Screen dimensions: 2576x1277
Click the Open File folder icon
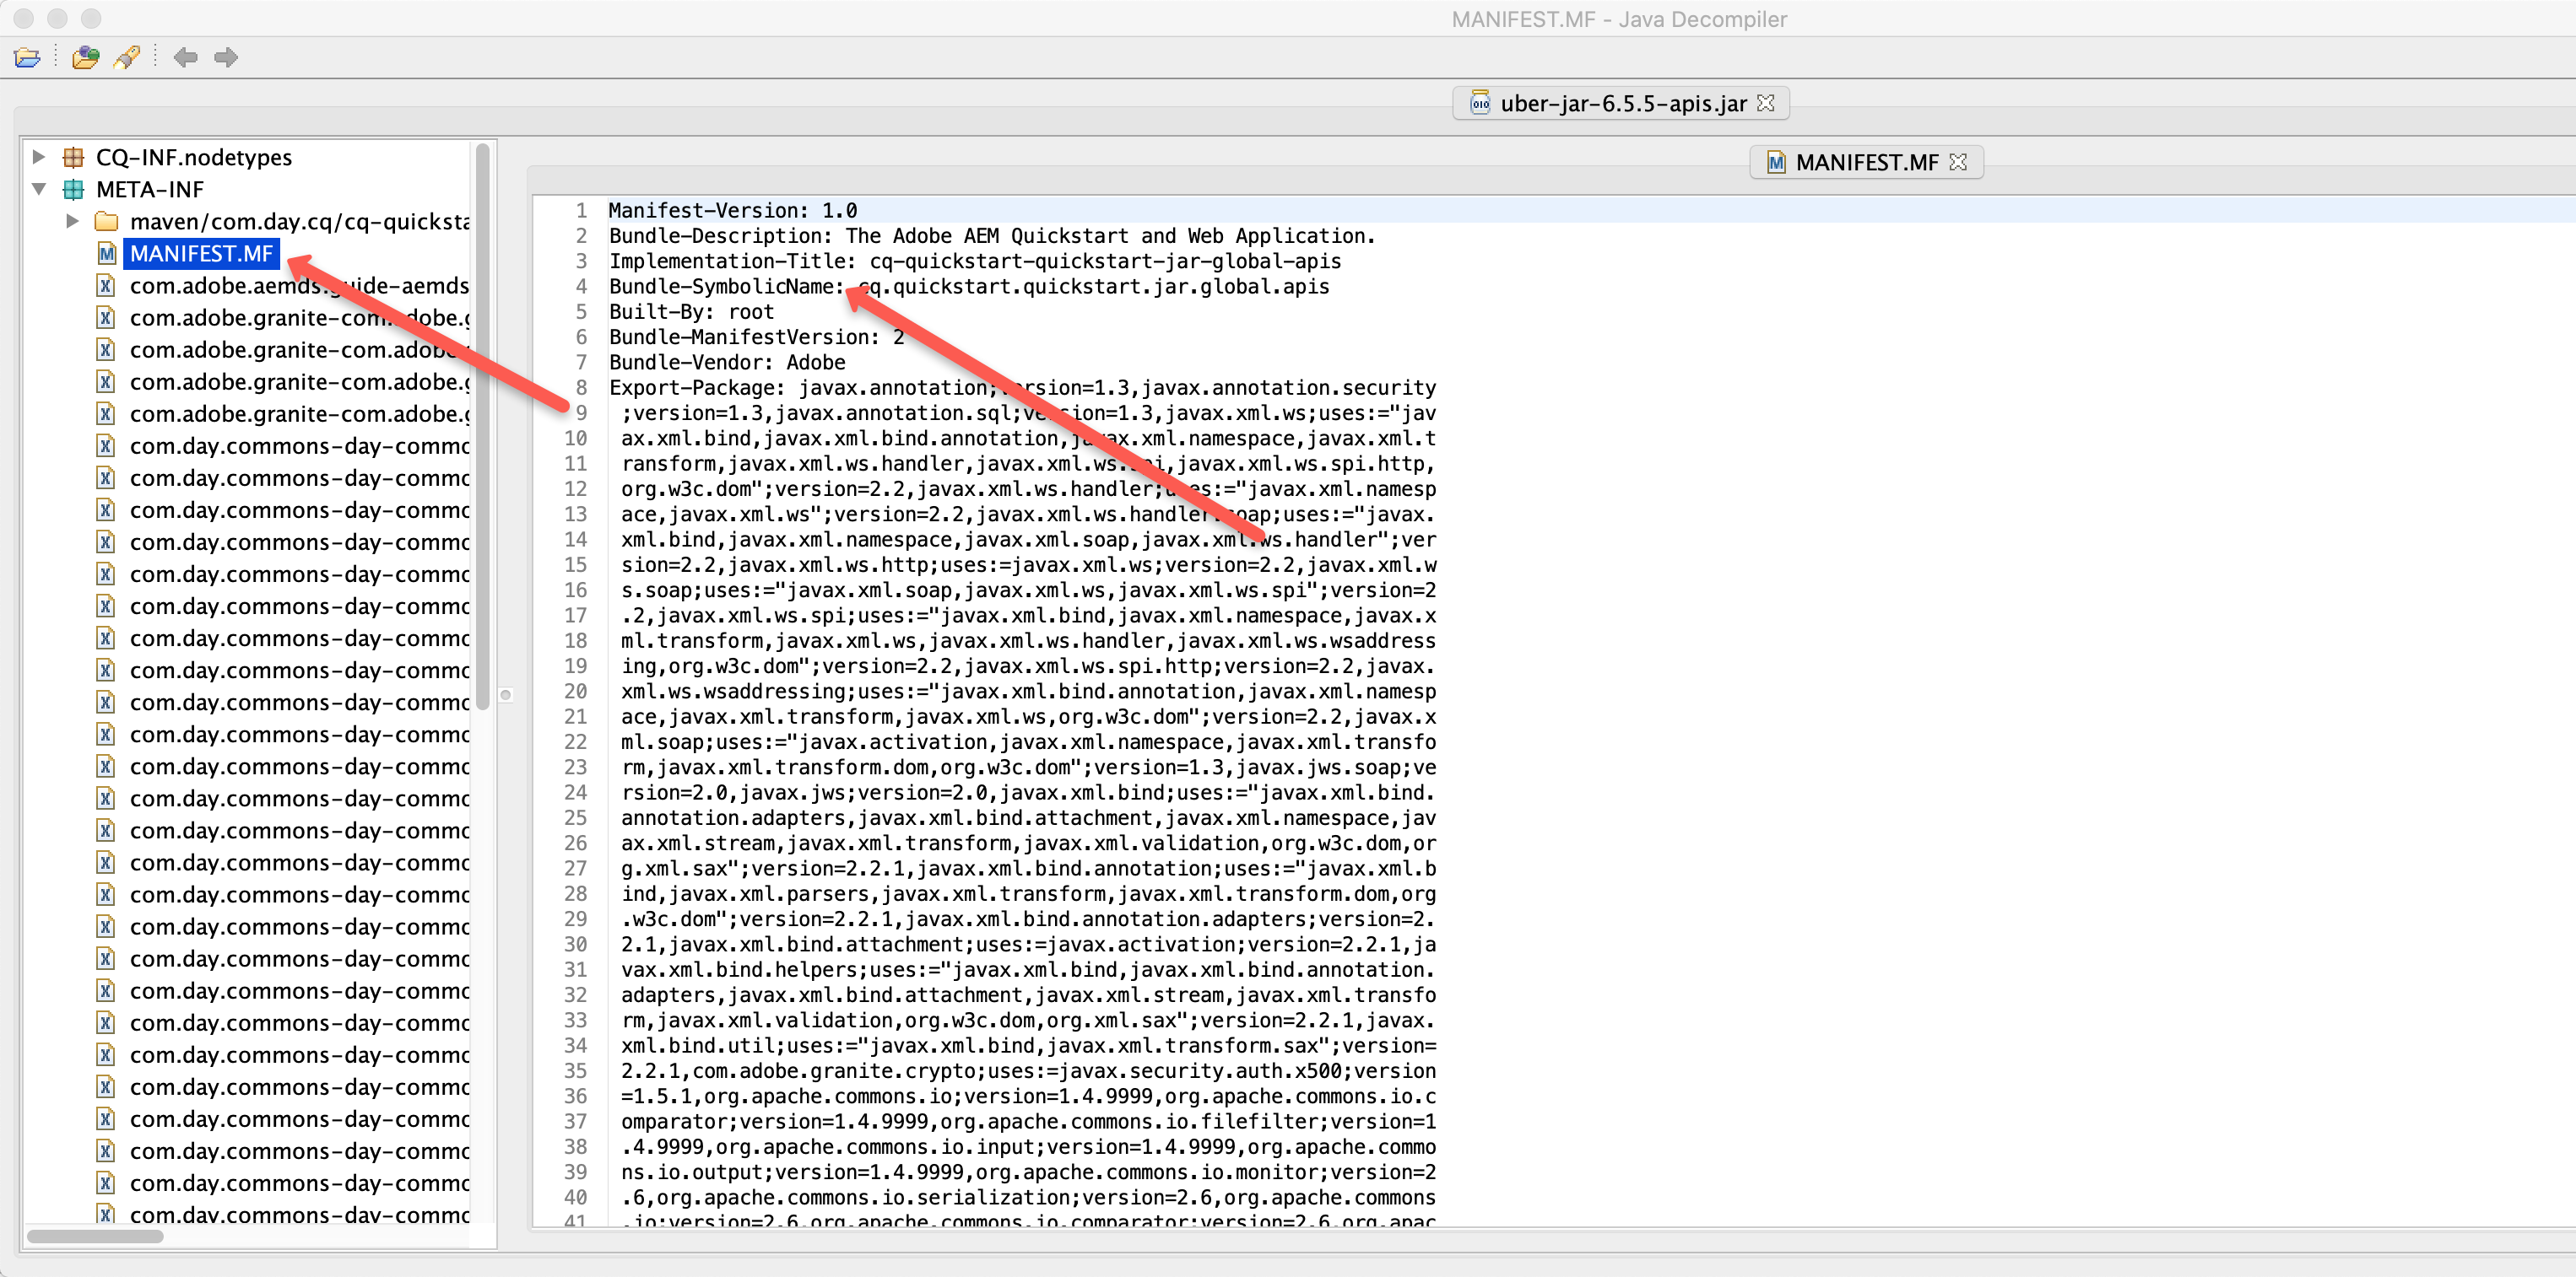(x=27, y=58)
